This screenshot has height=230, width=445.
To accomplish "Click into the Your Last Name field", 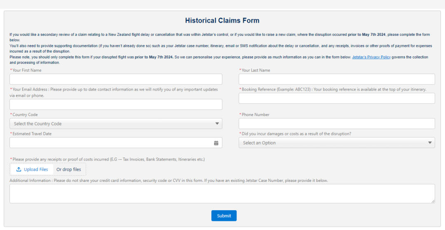I will [337, 79].
